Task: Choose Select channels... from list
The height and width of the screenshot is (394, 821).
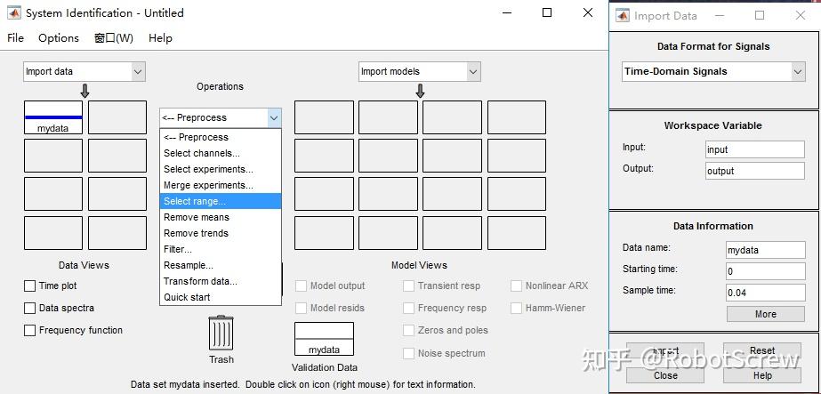Action: coord(221,153)
